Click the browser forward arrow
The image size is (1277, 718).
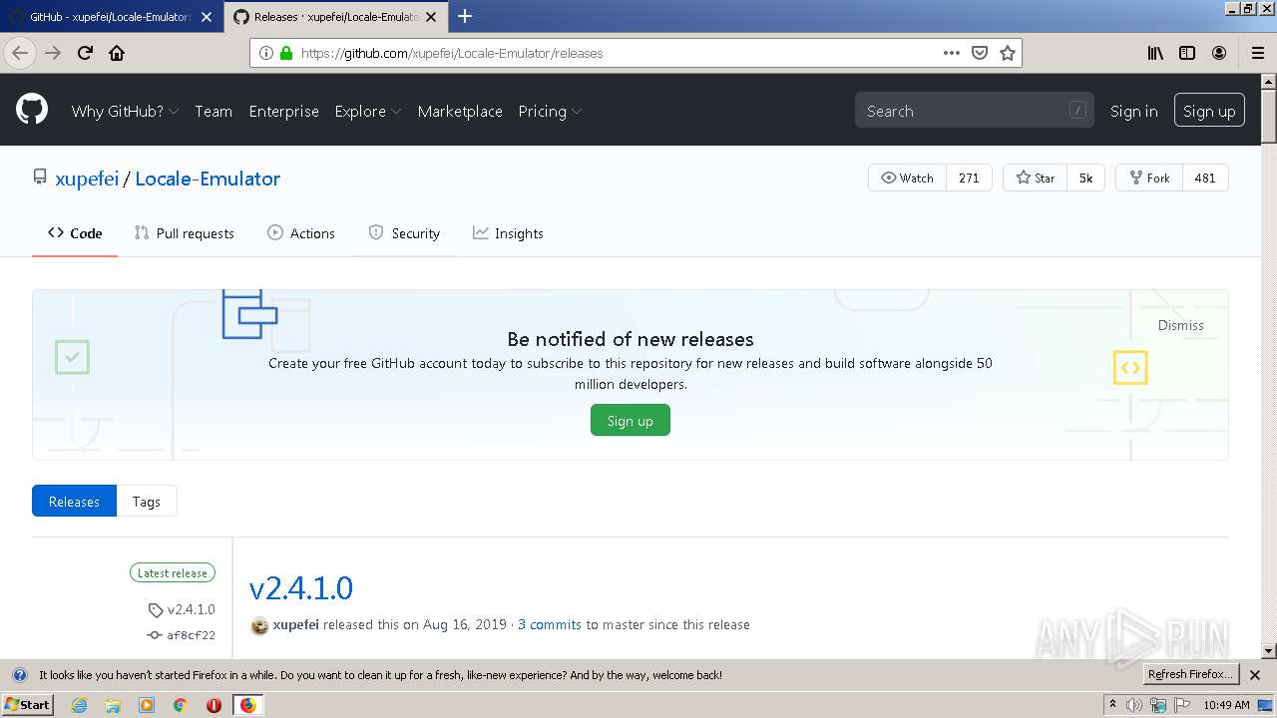pos(53,53)
